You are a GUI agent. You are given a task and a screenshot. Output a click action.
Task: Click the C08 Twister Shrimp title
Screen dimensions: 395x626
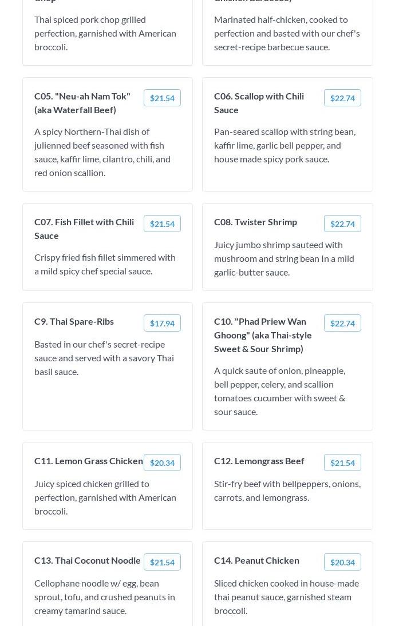coord(255,222)
